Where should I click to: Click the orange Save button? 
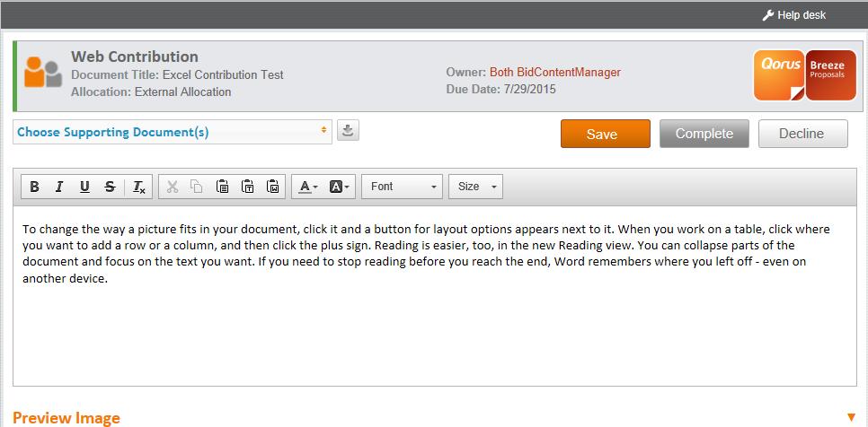605,134
